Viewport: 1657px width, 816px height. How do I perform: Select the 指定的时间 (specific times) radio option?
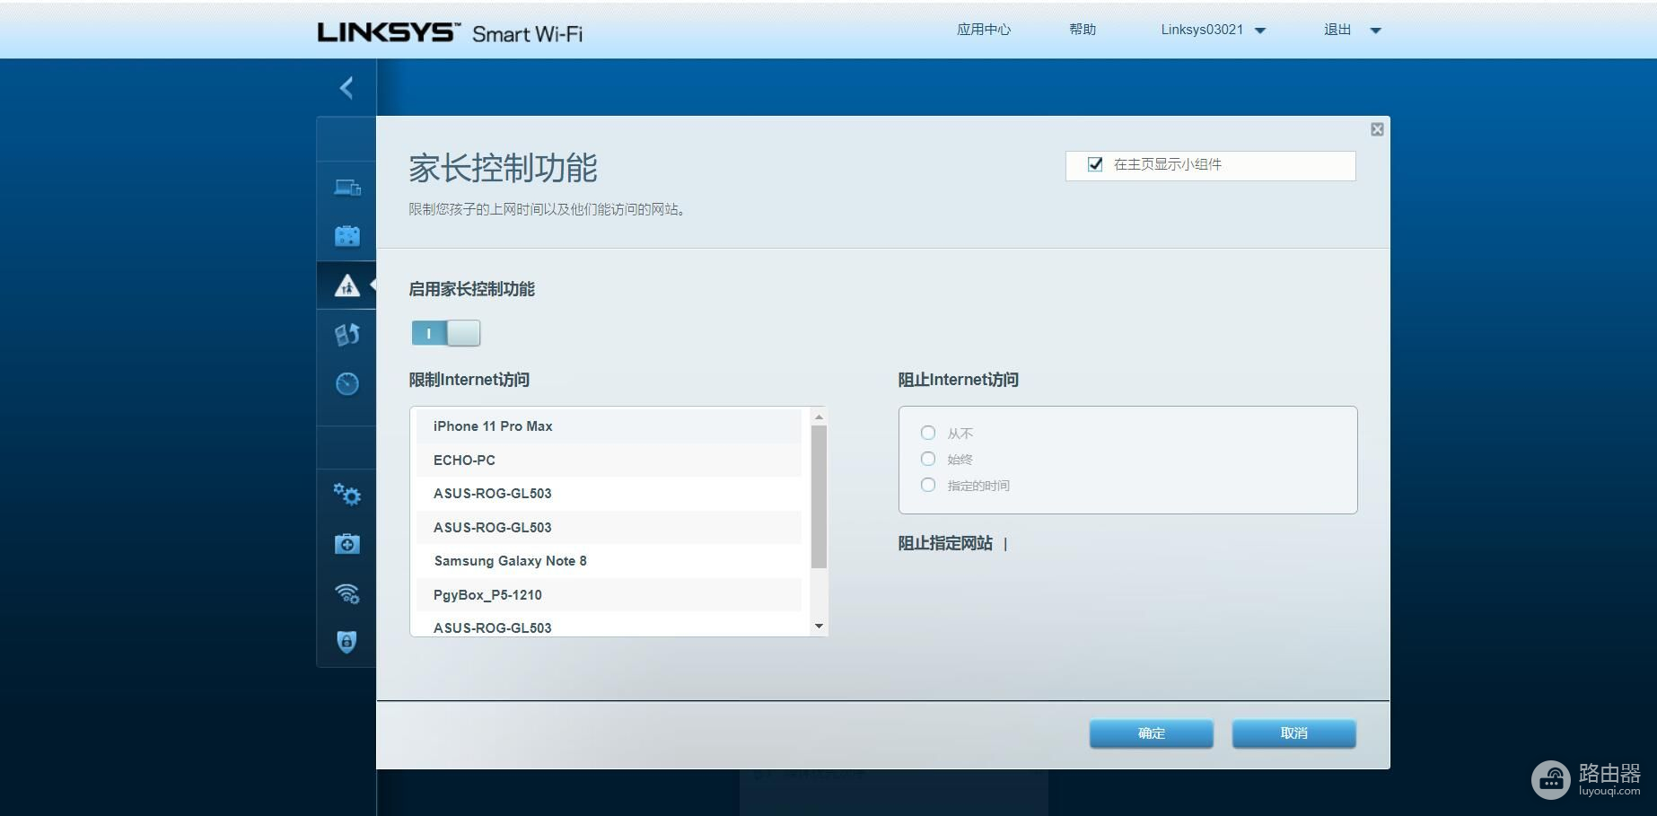pyautogui.click(x=928, y=485)
